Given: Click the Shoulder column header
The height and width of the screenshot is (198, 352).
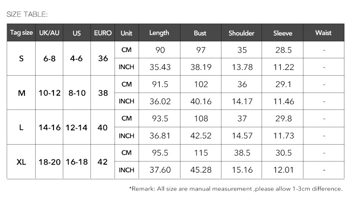Looking at the screenshot, I should pyautogui.click(x=241, y=33).
